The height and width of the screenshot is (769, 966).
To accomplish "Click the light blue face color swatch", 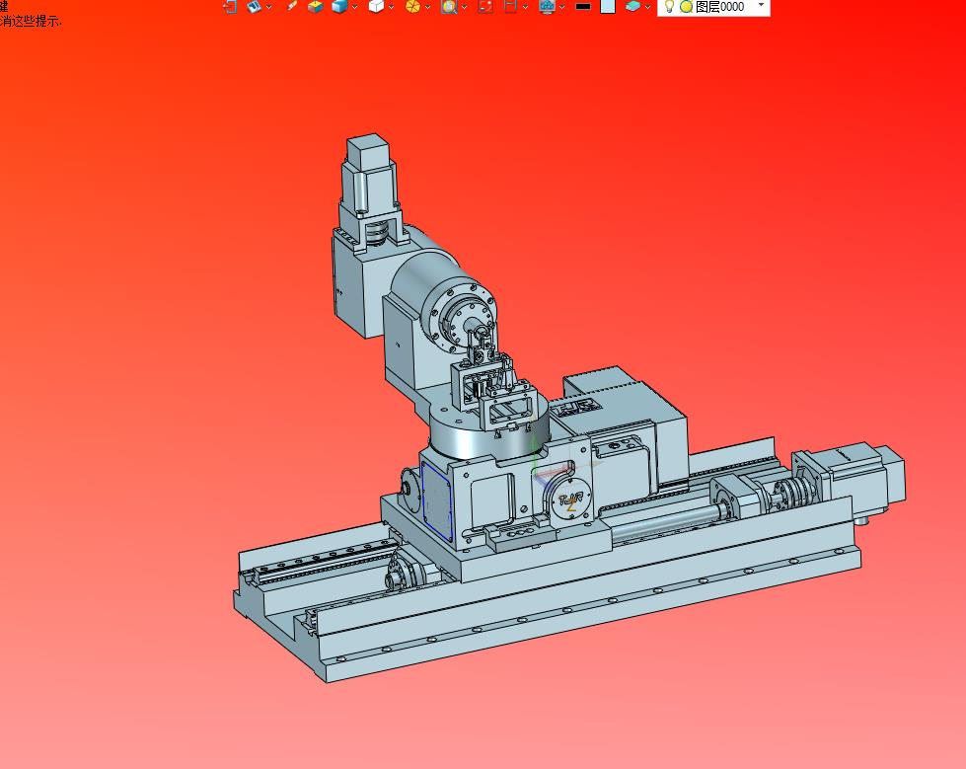I will (x=608, y=6).
